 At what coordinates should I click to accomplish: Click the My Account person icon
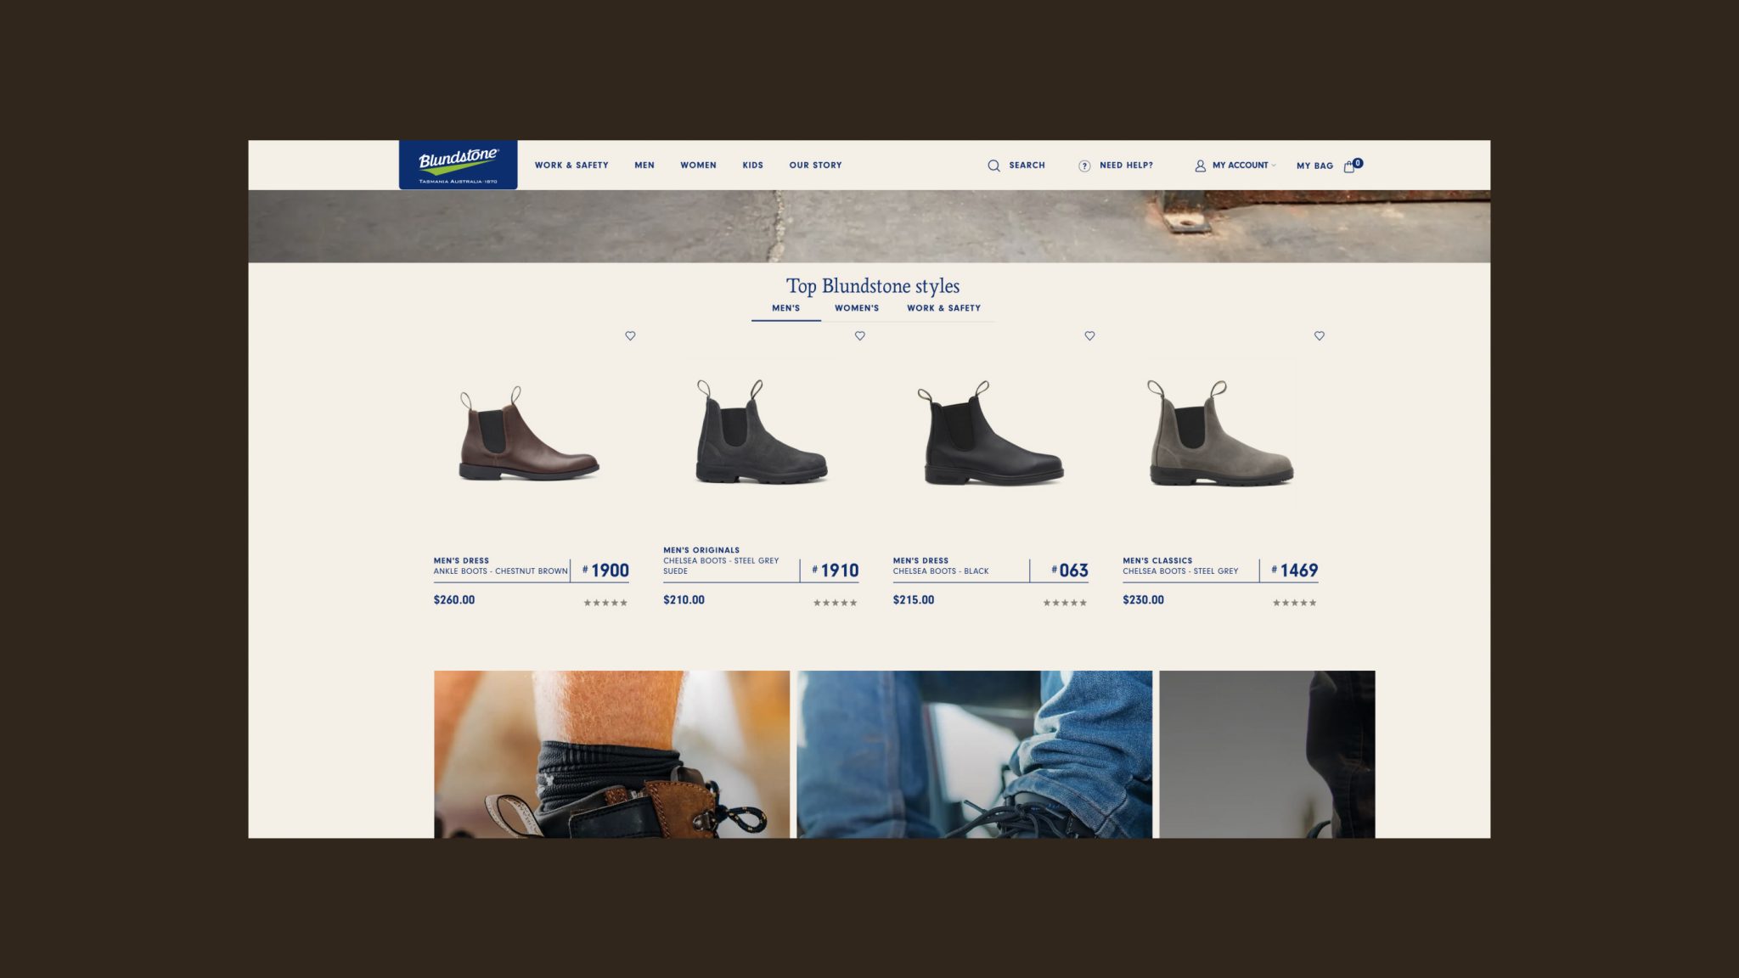coord(1200,166)
